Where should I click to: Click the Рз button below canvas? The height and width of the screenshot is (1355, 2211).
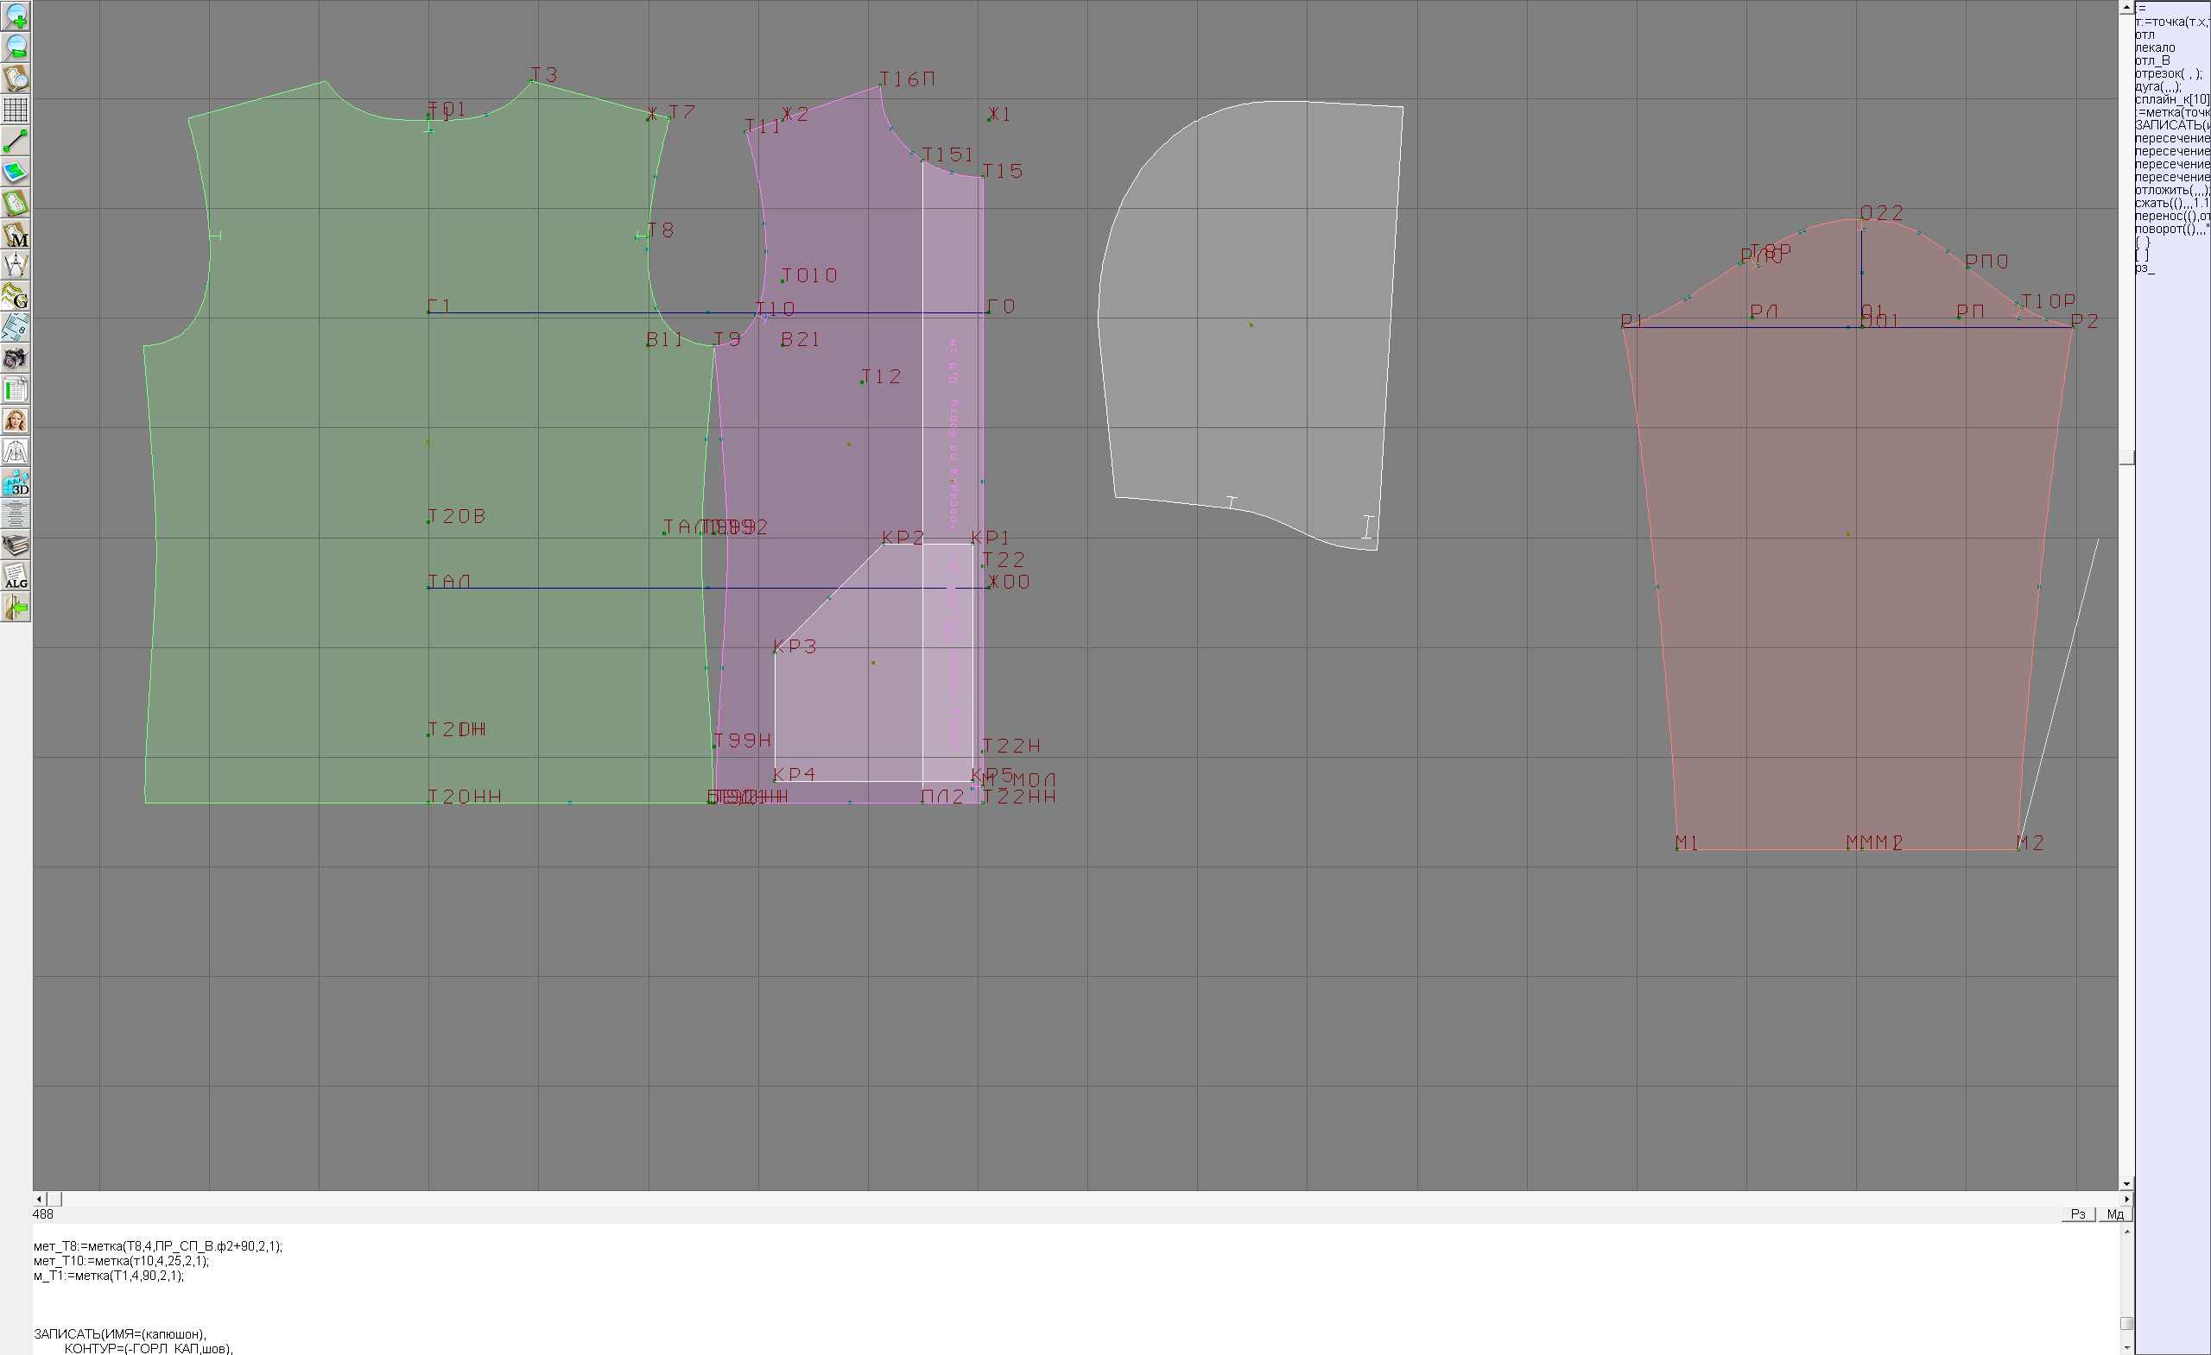point(2077,1214)
